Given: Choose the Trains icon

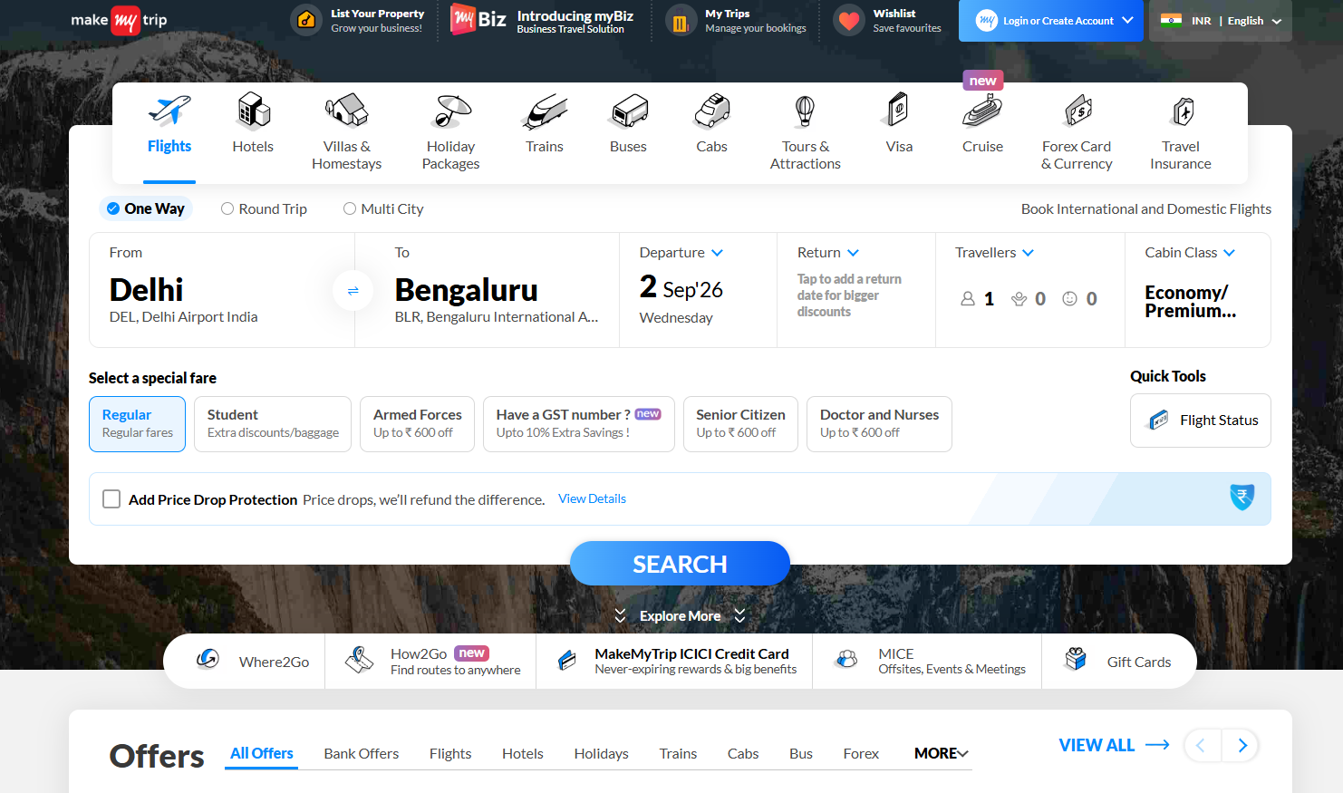Looking at the screenshot, I should point(545,111).
